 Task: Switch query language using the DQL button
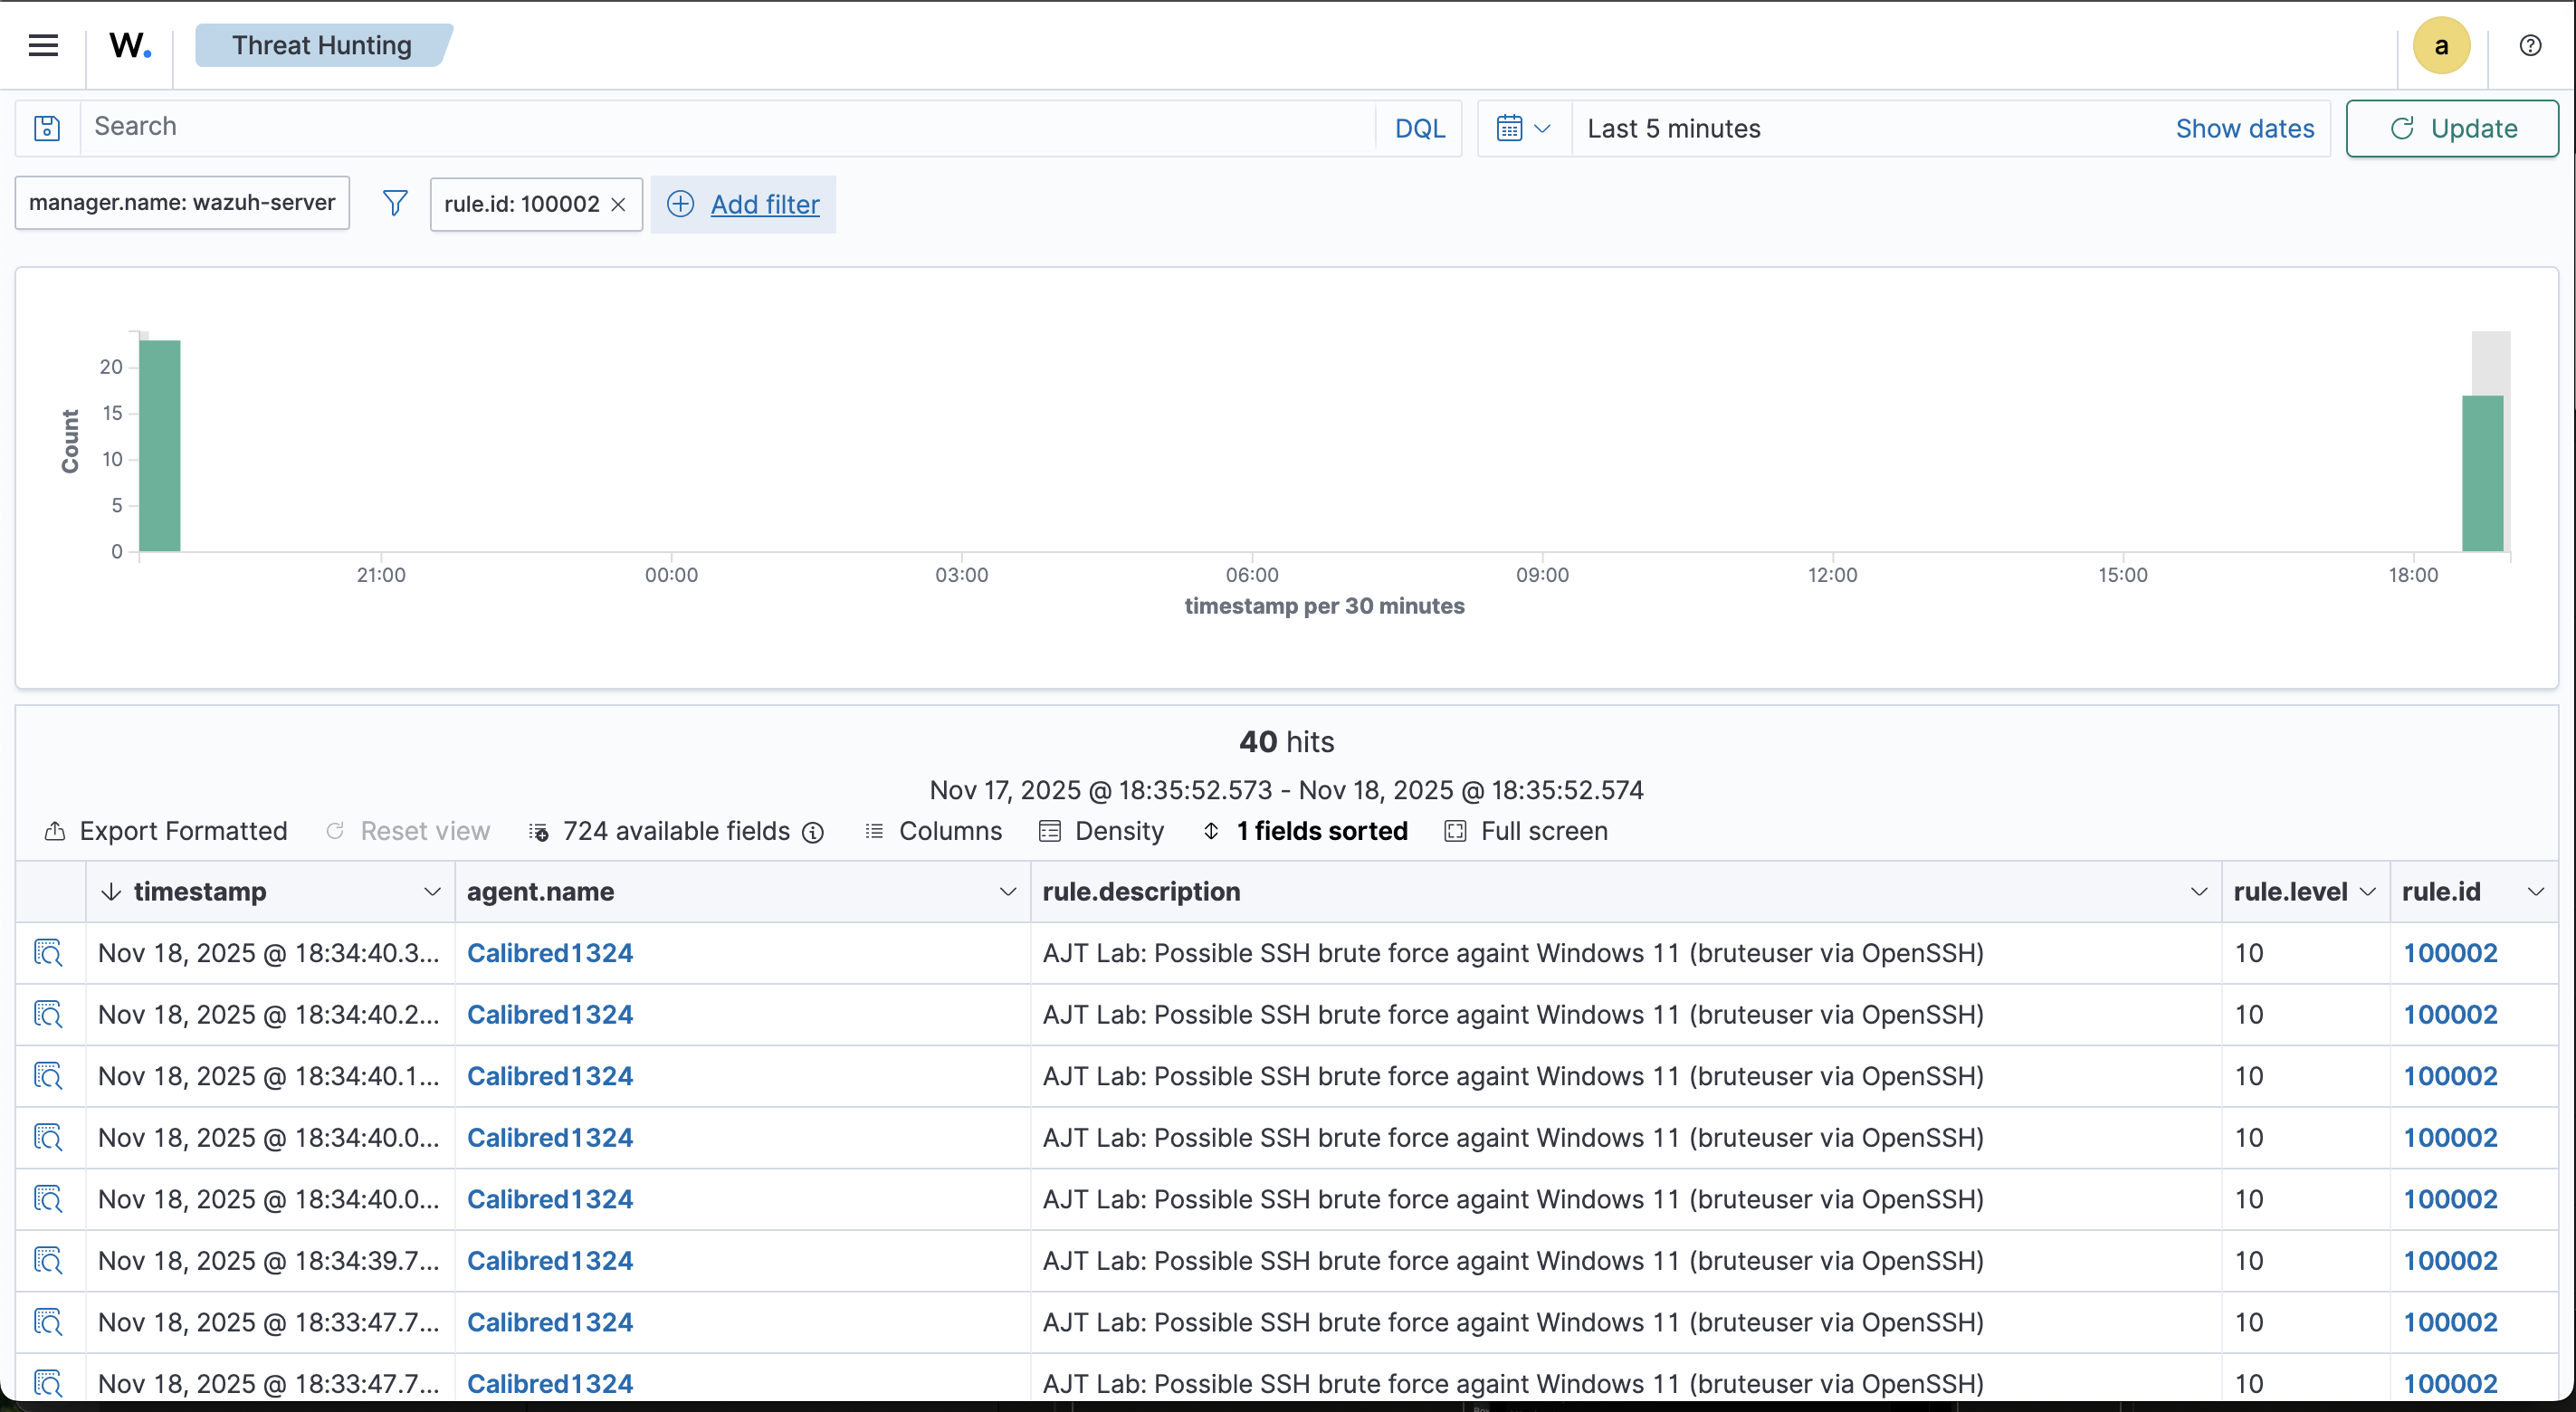click(1418, 128)
